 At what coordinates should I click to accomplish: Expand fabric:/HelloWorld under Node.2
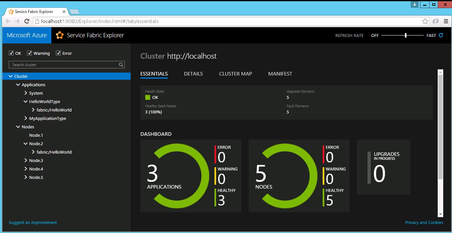point(33,152)
